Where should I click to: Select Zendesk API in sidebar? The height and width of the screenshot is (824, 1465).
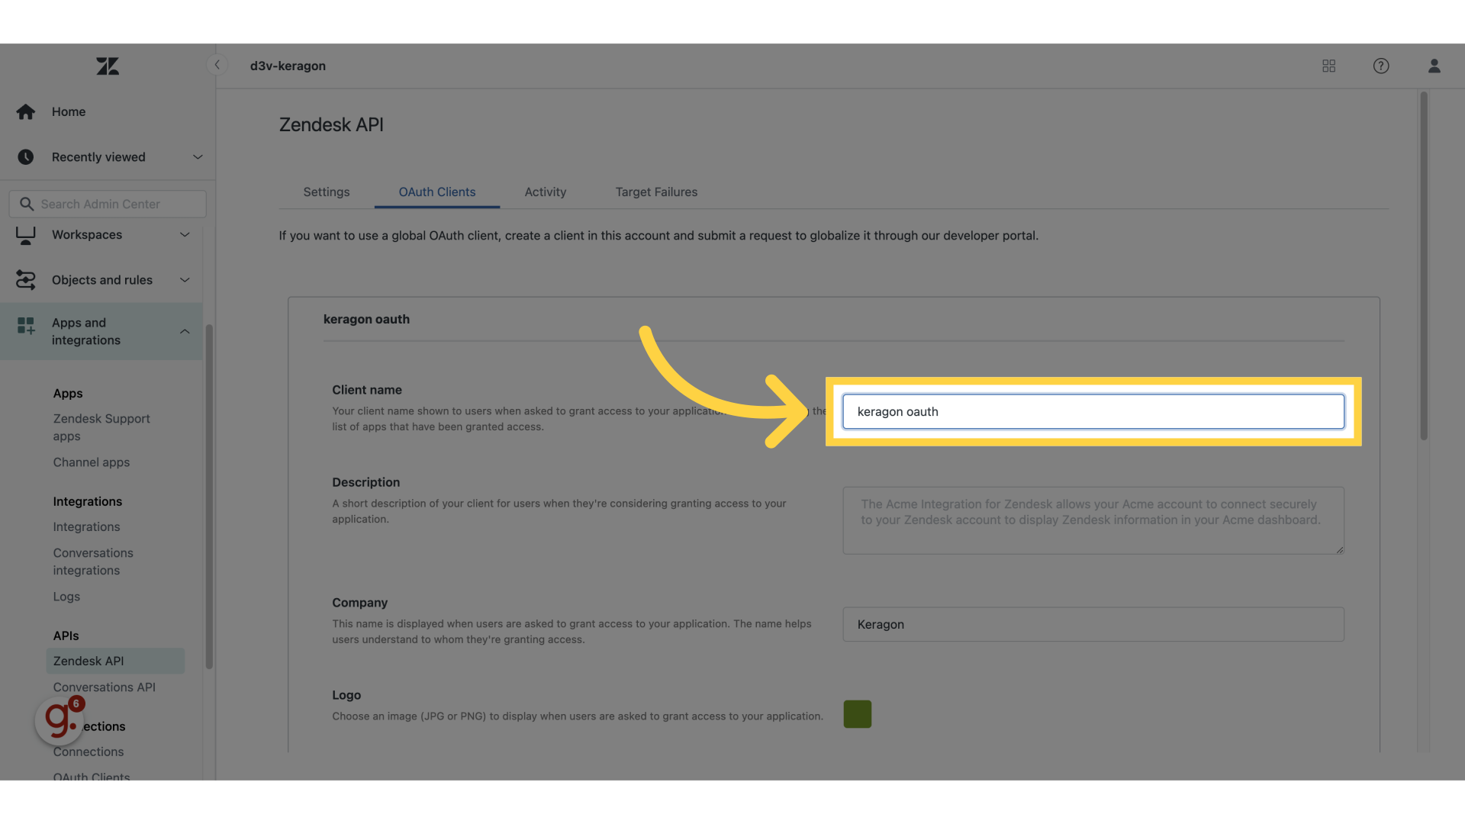coord(115,661)
